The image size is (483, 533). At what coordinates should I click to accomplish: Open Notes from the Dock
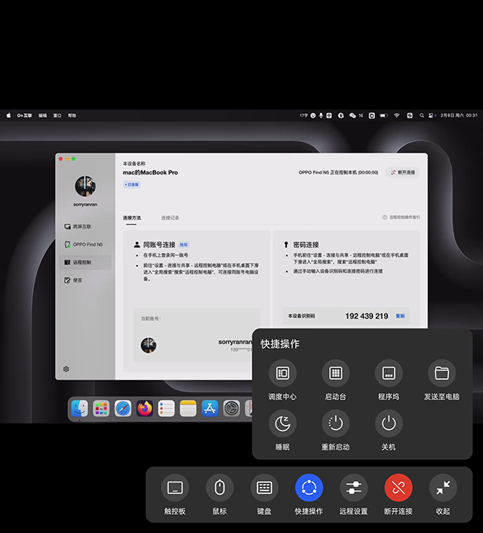coord(189,408)
